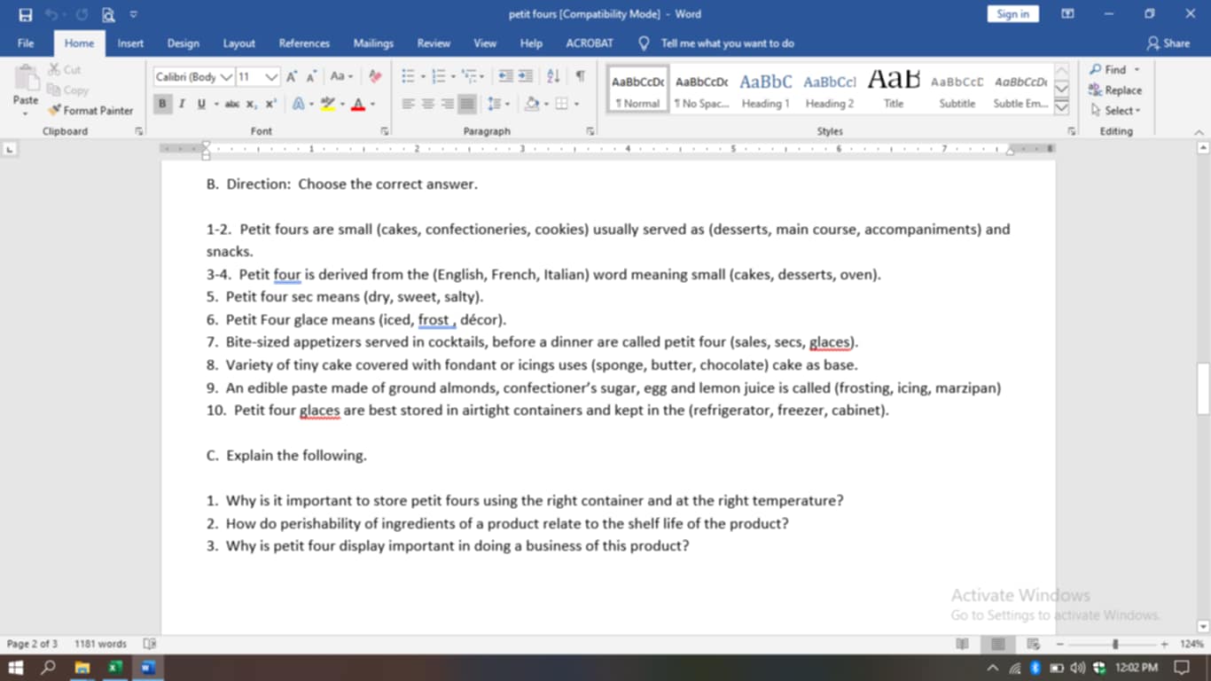This screenshot has height=681, width=1211.
Task: Switch to the Design tab
Action: [184, 43]
